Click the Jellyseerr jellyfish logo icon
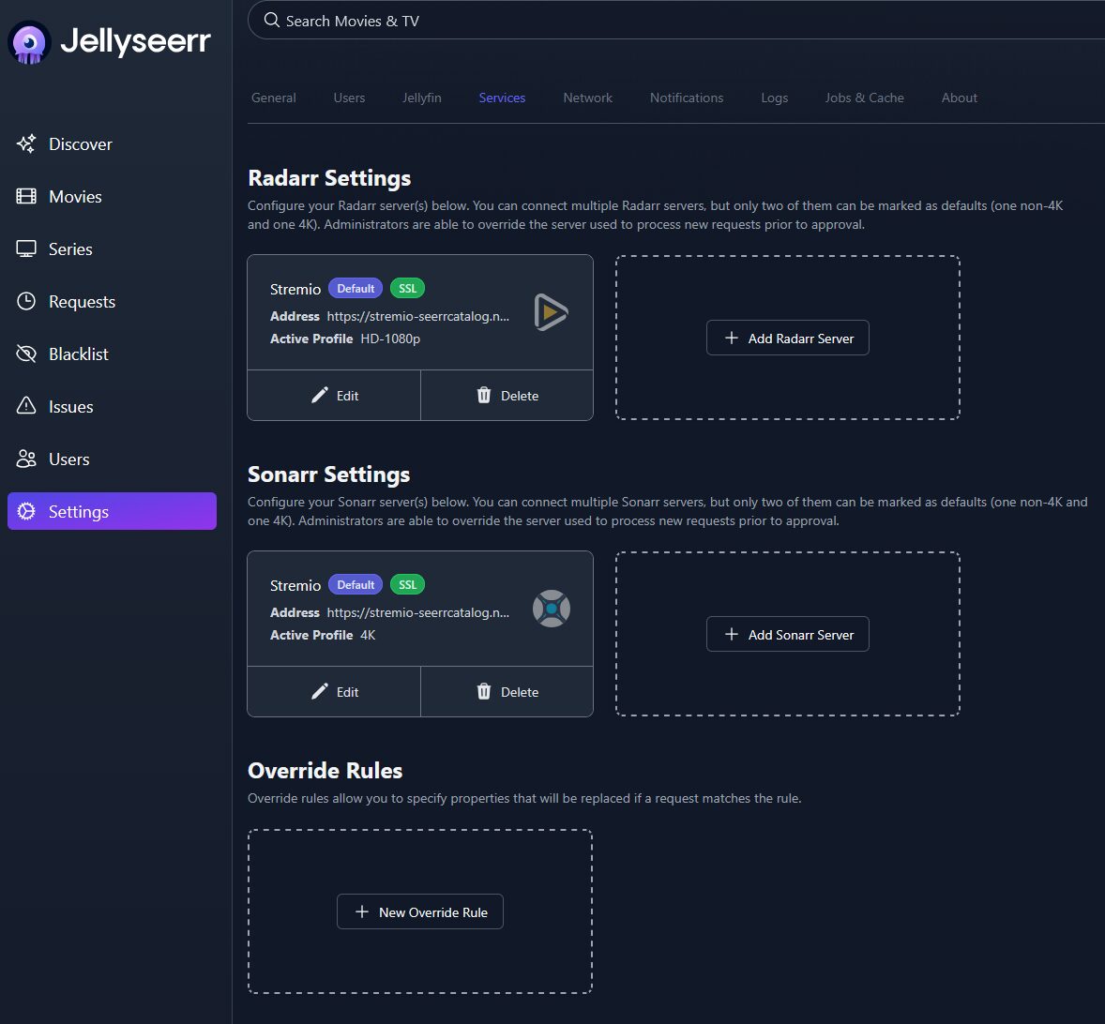The width and height of the screenshot is (1105, 1024). pos(29,42)
